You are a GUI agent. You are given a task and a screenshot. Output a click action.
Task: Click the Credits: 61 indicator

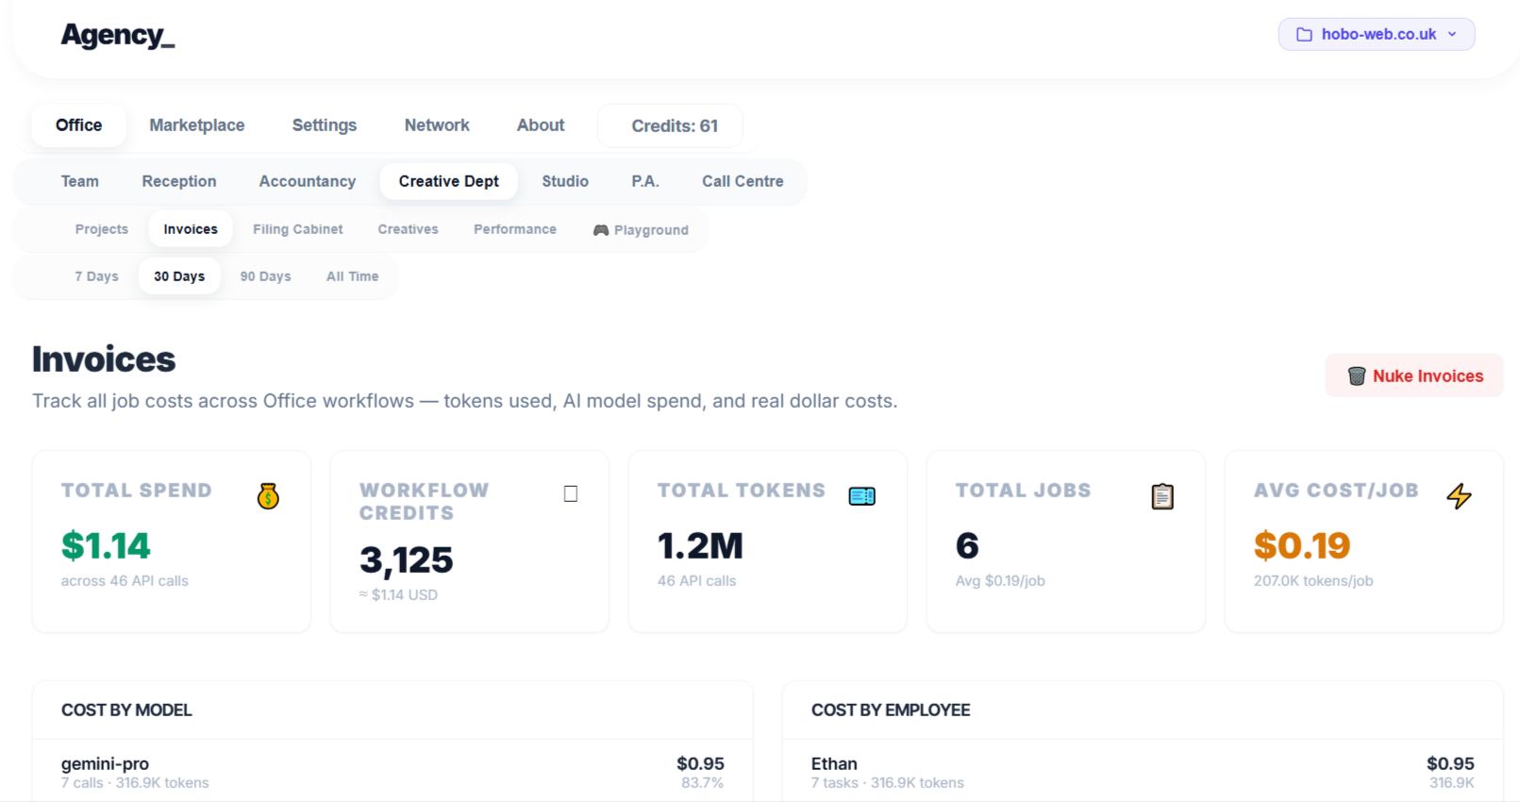tap(674, 126)
